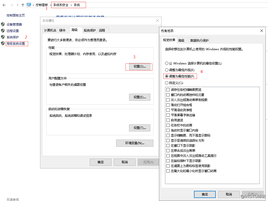Check 显示亚透明的选择长方形
The width and height of the screenshot is (268, 201).
pos(168,141)
